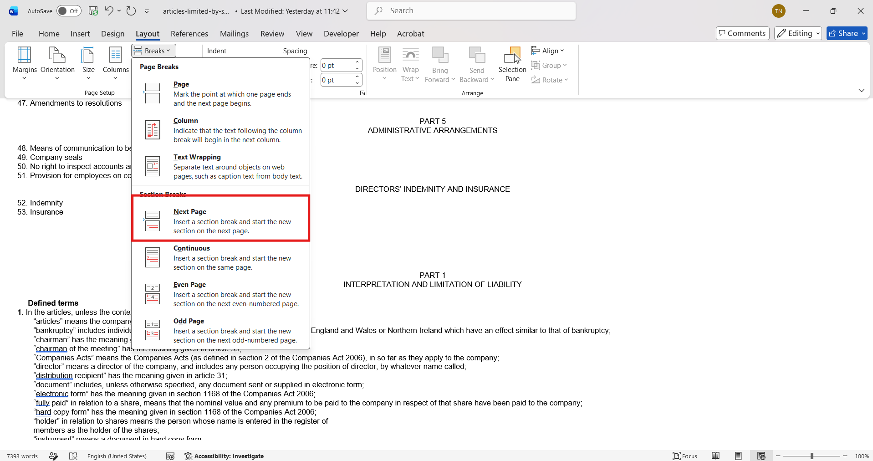The image size is (873, 461).
Task: Switch to the Design tab
Action: coord(113,34)
